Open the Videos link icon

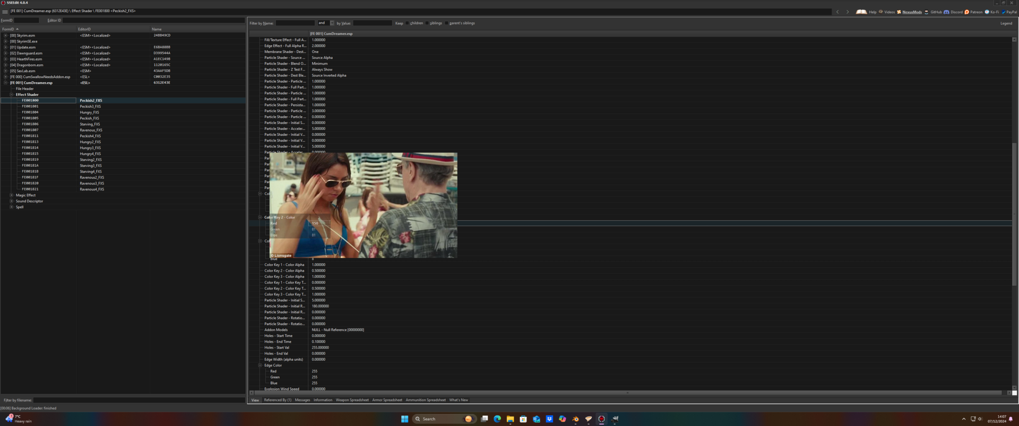coord(881,12)
